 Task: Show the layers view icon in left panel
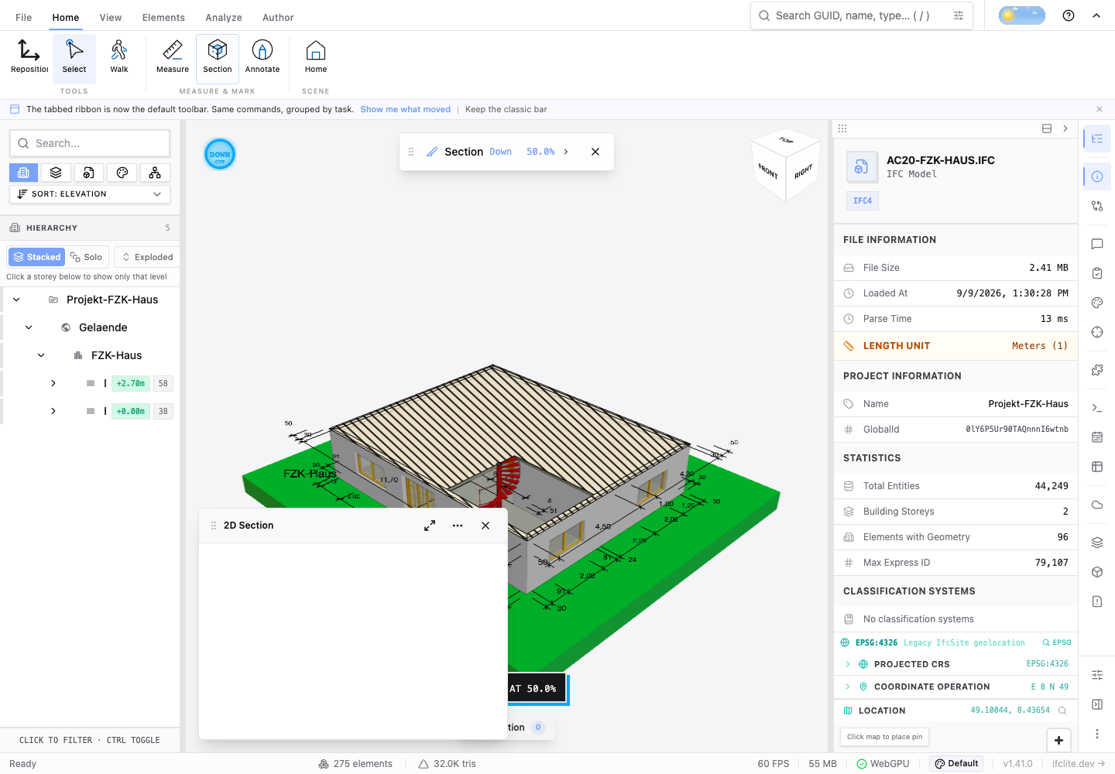click(56, 173)
